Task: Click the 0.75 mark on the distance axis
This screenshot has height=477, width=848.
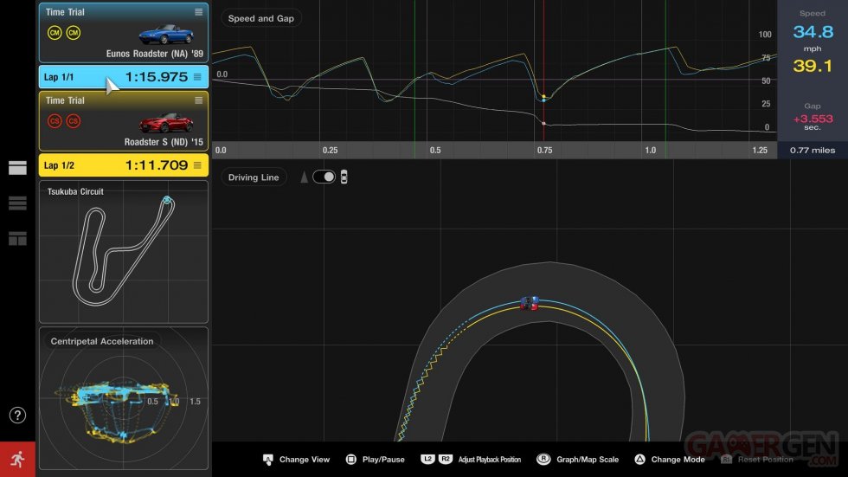Action: coord(544,150)
